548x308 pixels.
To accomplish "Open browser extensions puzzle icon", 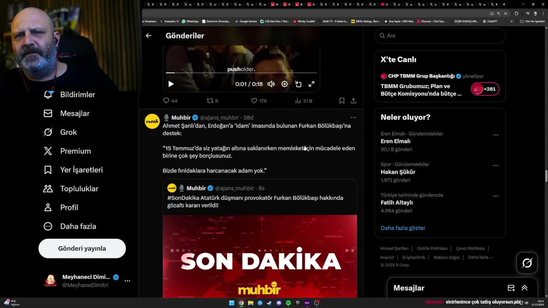I will click(x=516, y=13).
